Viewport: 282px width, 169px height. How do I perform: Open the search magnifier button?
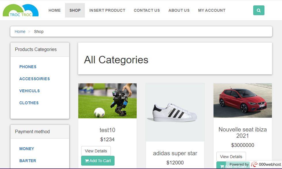pyautogui.click(x=259, y=10)
